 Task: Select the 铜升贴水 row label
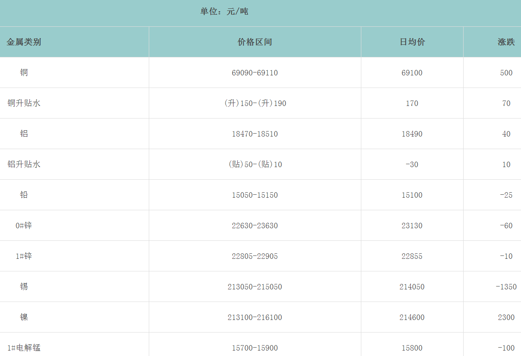24,103
